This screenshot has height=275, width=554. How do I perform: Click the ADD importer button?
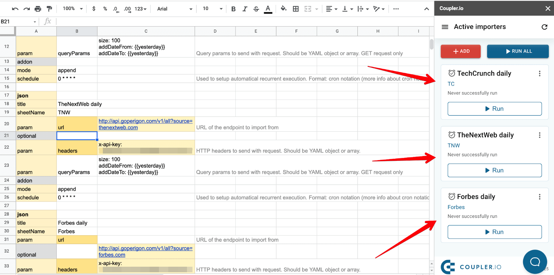click(x=461, y=51)
